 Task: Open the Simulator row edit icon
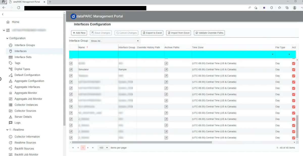click(71, 70)
